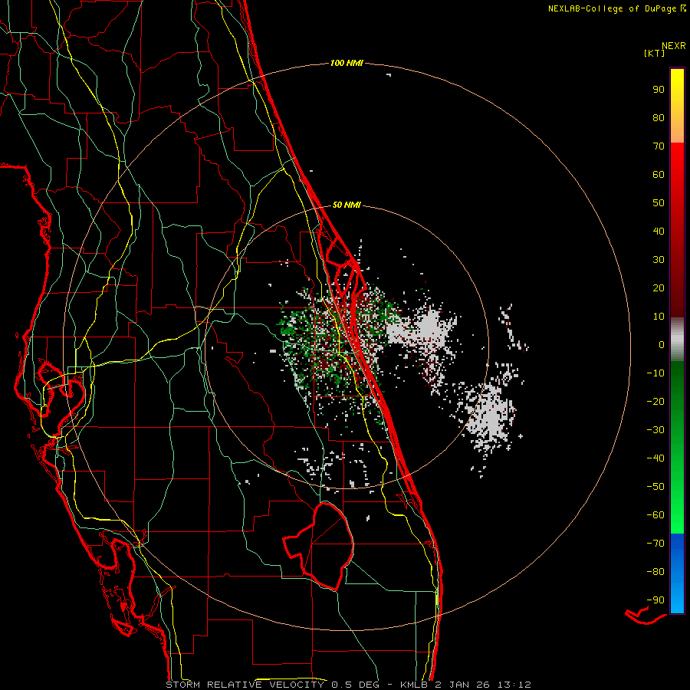Click the -80 value on the scale
This screenshot has width=690, height=690.
[655, 572]
